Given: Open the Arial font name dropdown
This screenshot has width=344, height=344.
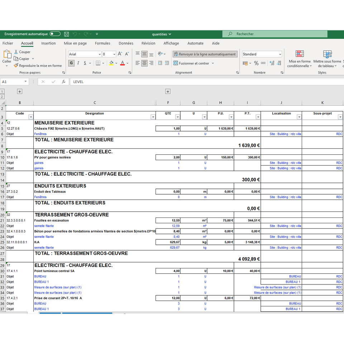Looking at the screenshot, I should 100,54.
